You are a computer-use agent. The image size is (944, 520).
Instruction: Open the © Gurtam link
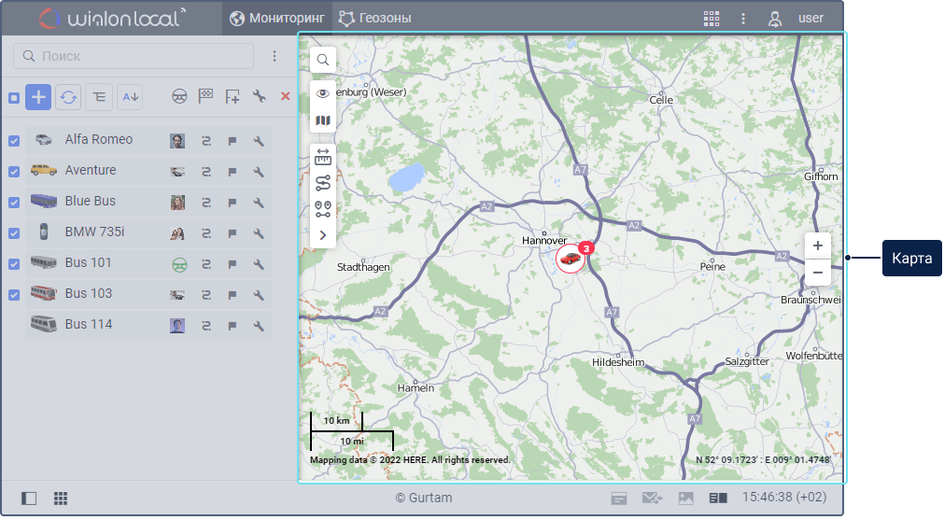pyautogui.click(x=424, y=498)
